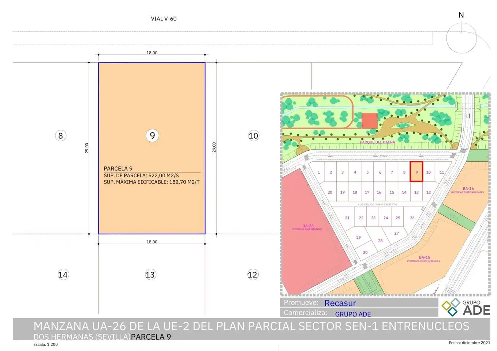Click the 18.00 dimension above the orange parcel
The image size is (497, 351).
(x=152, y=53)
